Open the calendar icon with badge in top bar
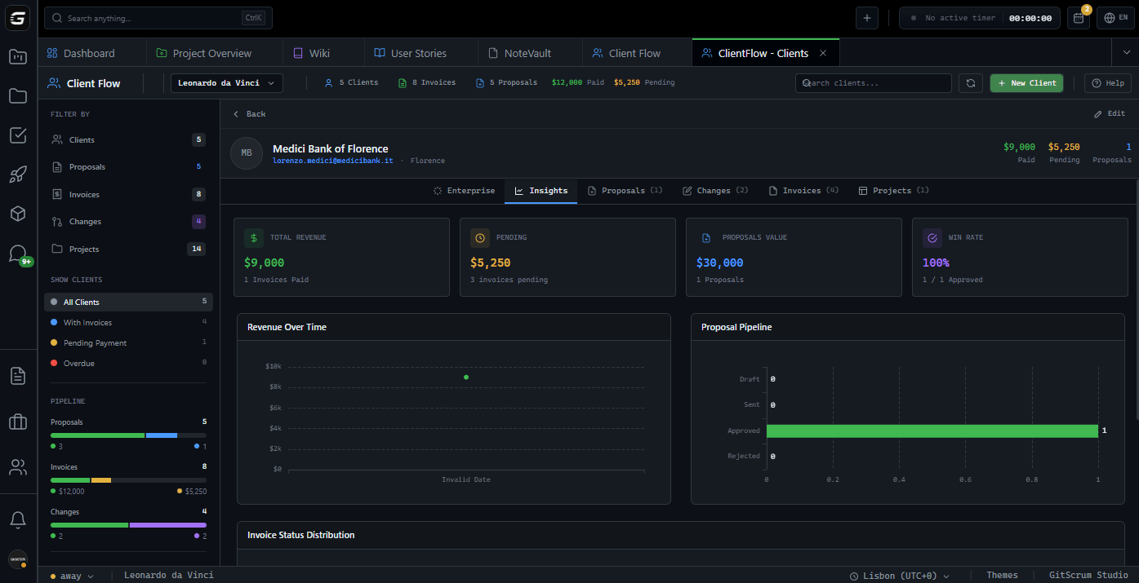1139x583 pixels. click(x=1077, y=17)
